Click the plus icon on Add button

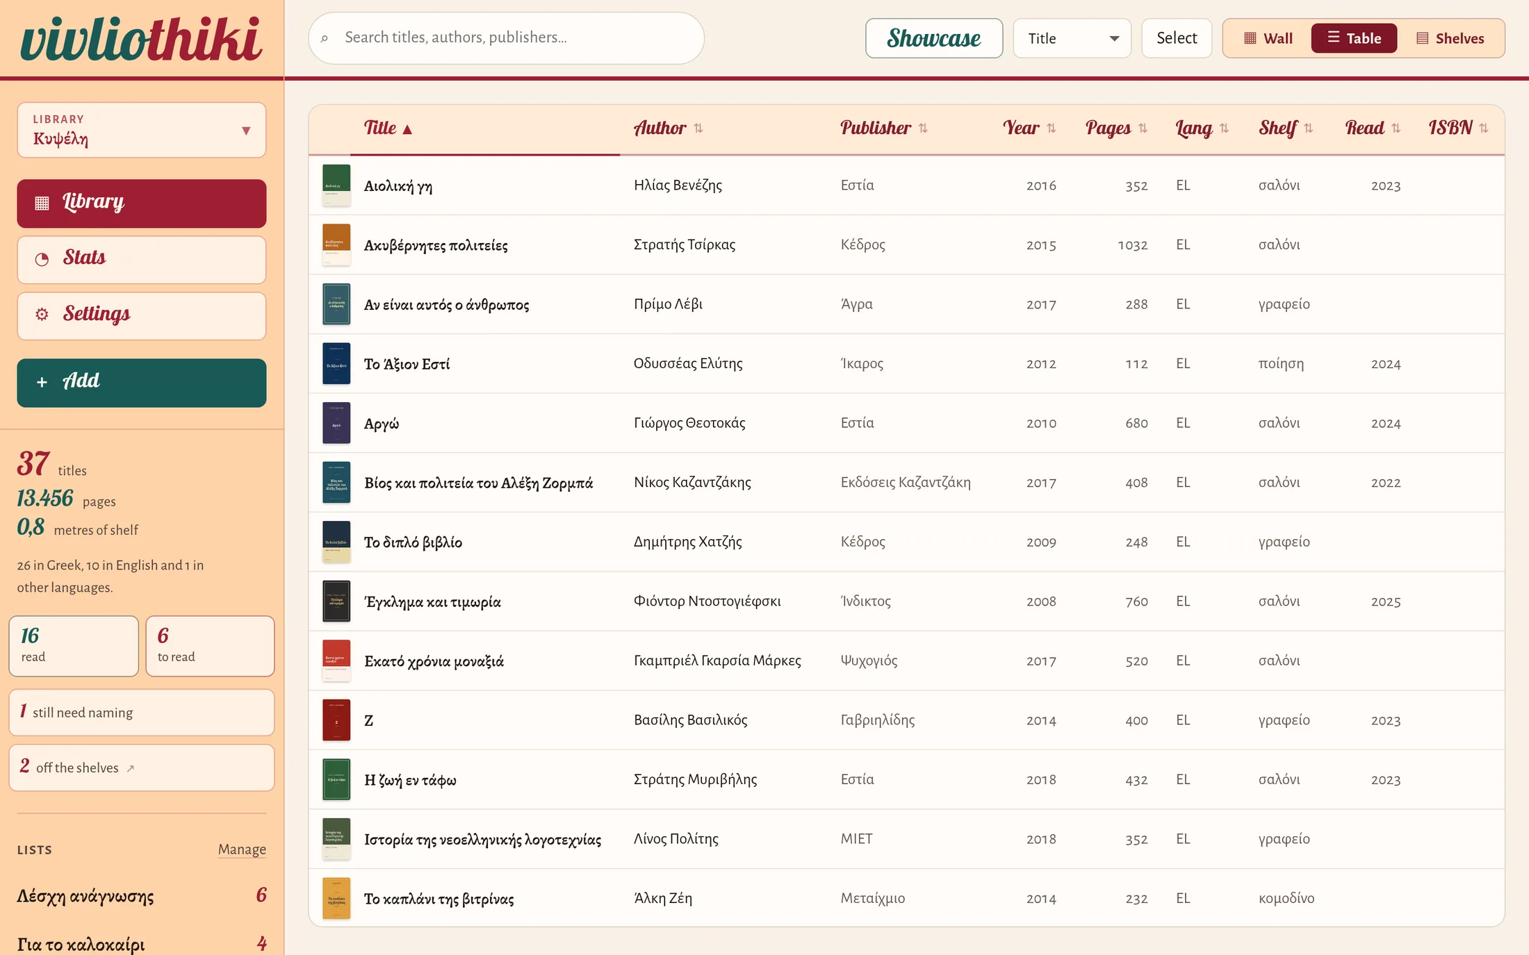[42, 382]
